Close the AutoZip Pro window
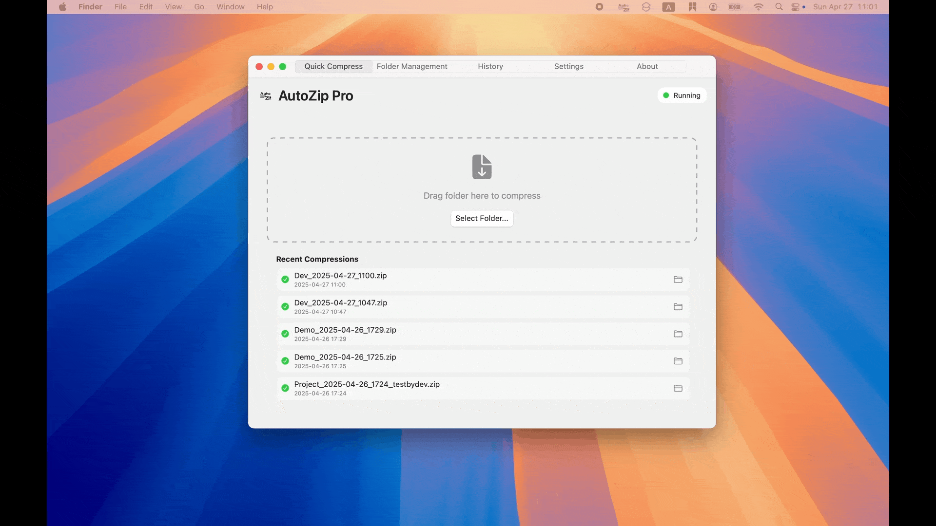This screenshot has height=526, width=936. click(x=259, y=67)
